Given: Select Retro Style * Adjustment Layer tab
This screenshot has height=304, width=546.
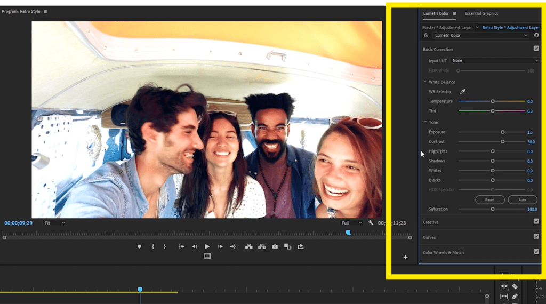Looking at the screenshot, I should click(511, 28).
